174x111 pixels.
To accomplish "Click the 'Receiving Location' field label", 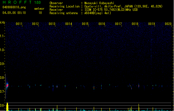I will point(64,6).
